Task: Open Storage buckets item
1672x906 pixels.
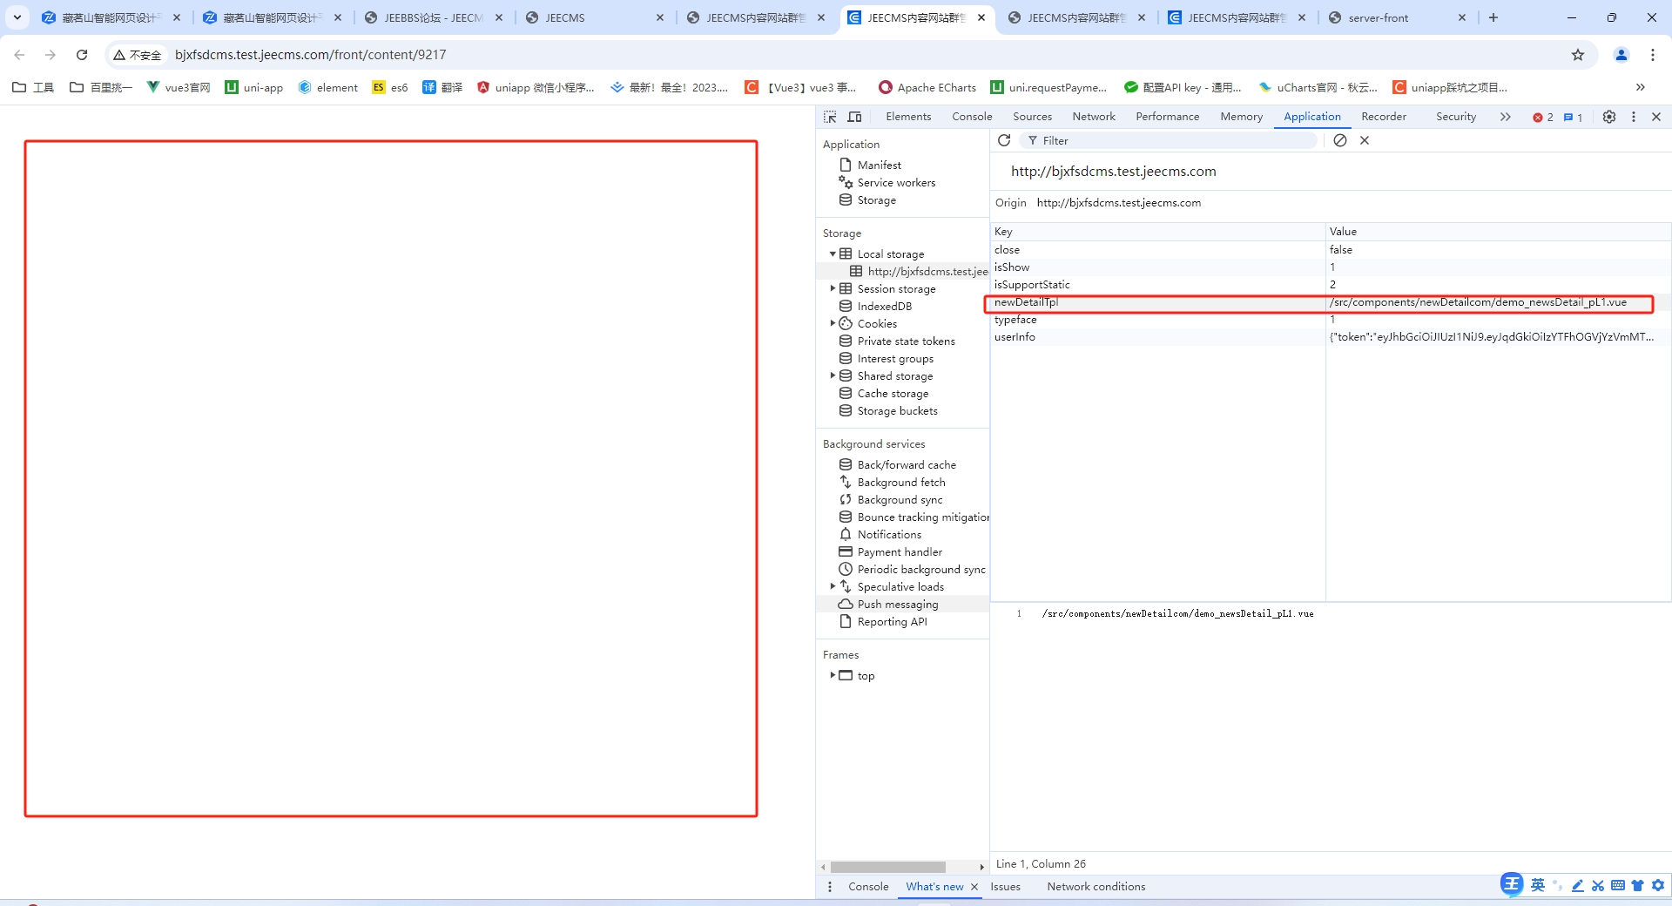Action: click(x=897, y=410)
